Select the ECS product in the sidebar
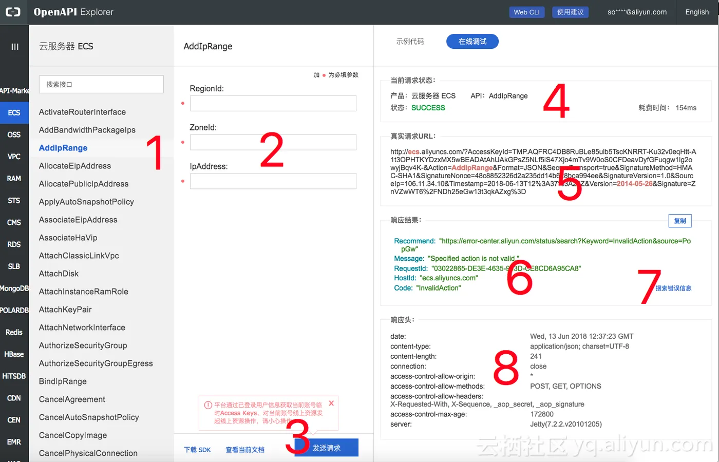This screenshot has height=462, width=719. [x=14, y=112]
